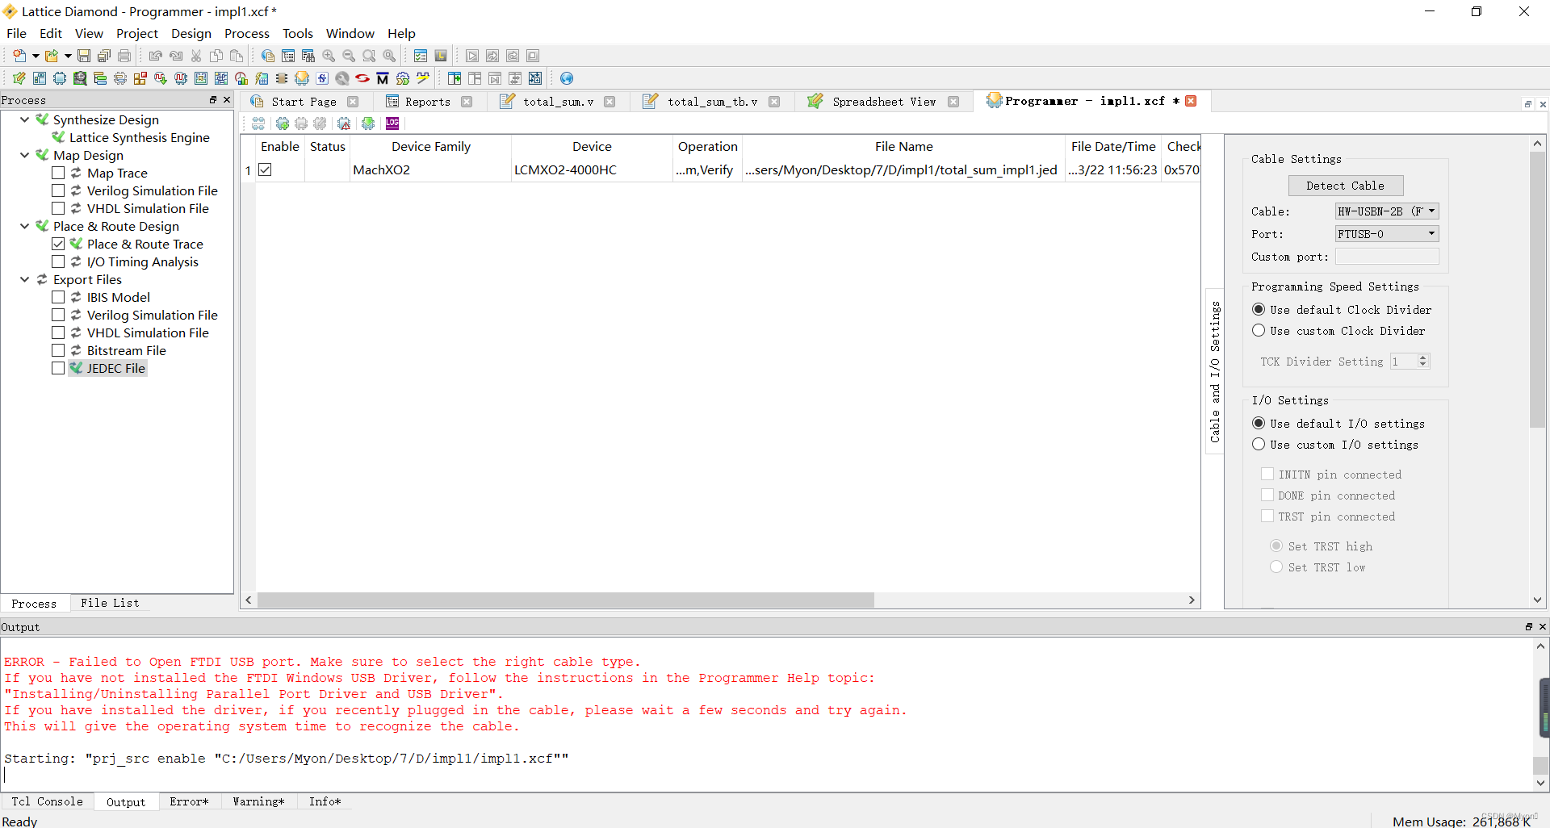Click the total_sum_impl1.jed file name cell

pos(903,169)
